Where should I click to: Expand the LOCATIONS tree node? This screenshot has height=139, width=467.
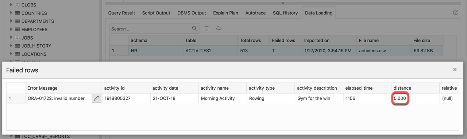(x=11, y=54)
